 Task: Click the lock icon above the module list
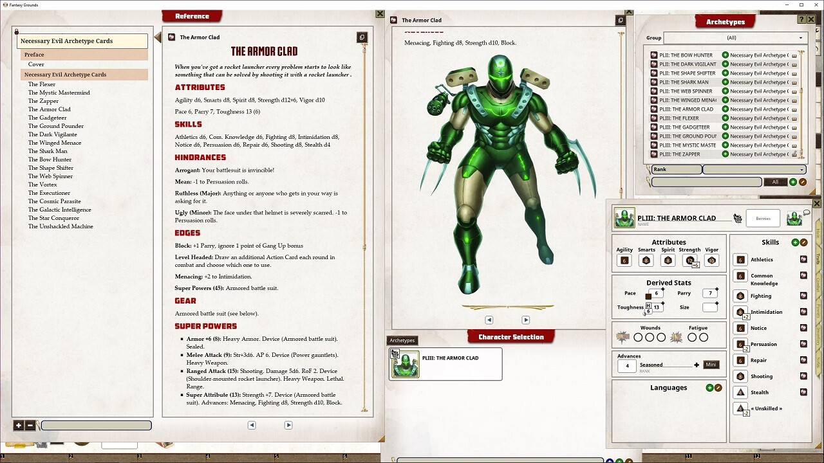coord(15,31)
